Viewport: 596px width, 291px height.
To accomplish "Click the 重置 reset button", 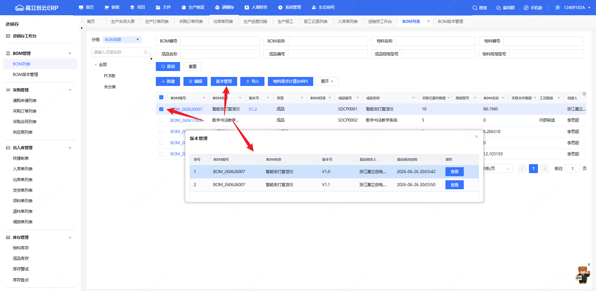I will [192, 66].
